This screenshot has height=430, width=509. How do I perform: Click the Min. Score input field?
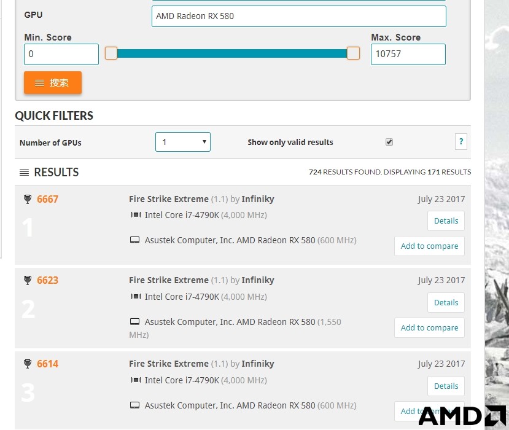(x=61, y=54)
